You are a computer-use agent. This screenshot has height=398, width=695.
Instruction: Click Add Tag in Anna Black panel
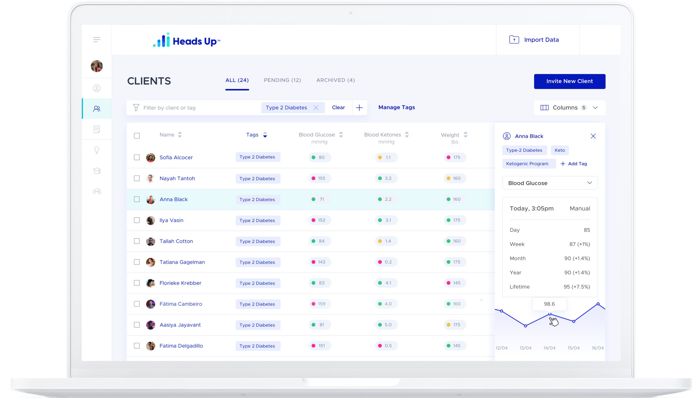click(574, 164)
